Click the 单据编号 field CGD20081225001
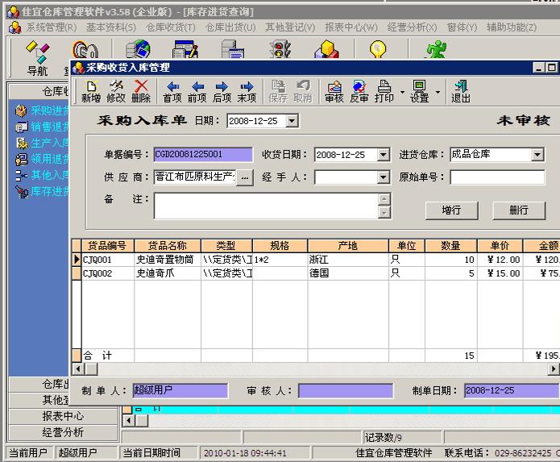 (x=203, y=154)
